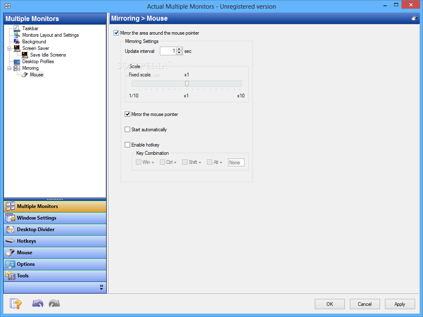Click the undo arrow icon

38,303
